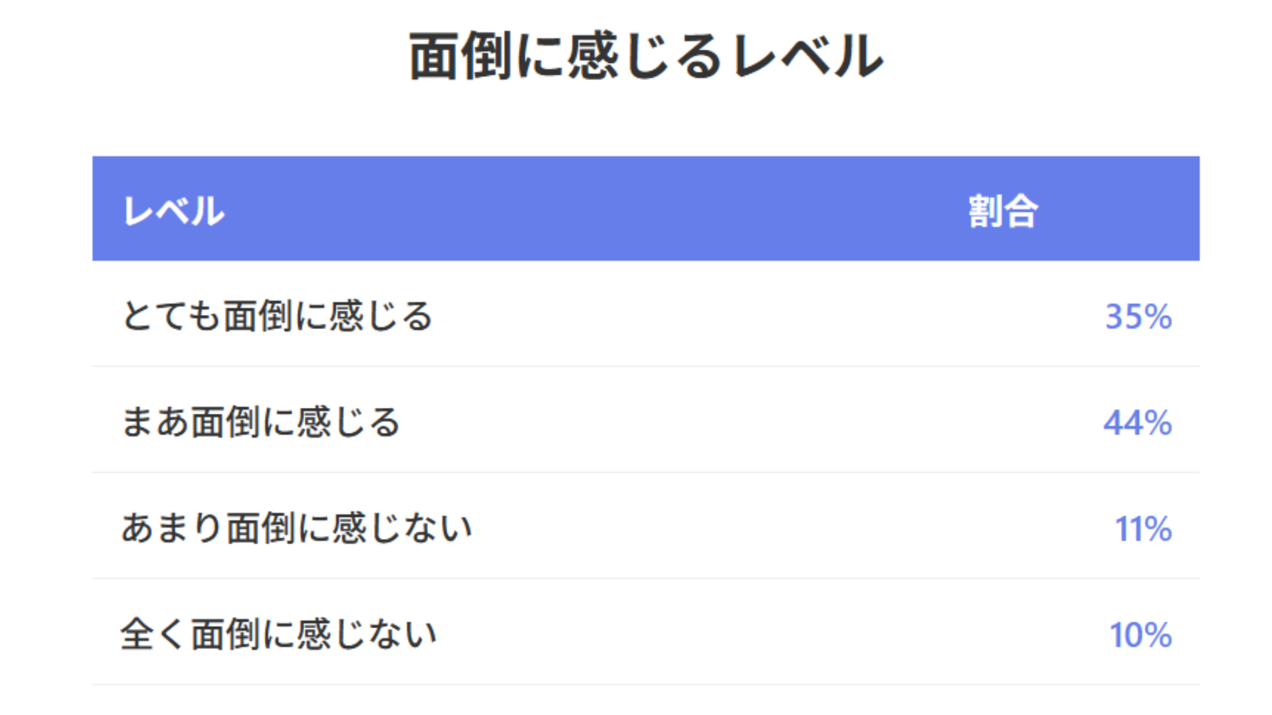The height and width of the screenshot is (715, 1272).
Task: Click the blue header bar between レベル and 割合
Action: click(x=596, y=209)
